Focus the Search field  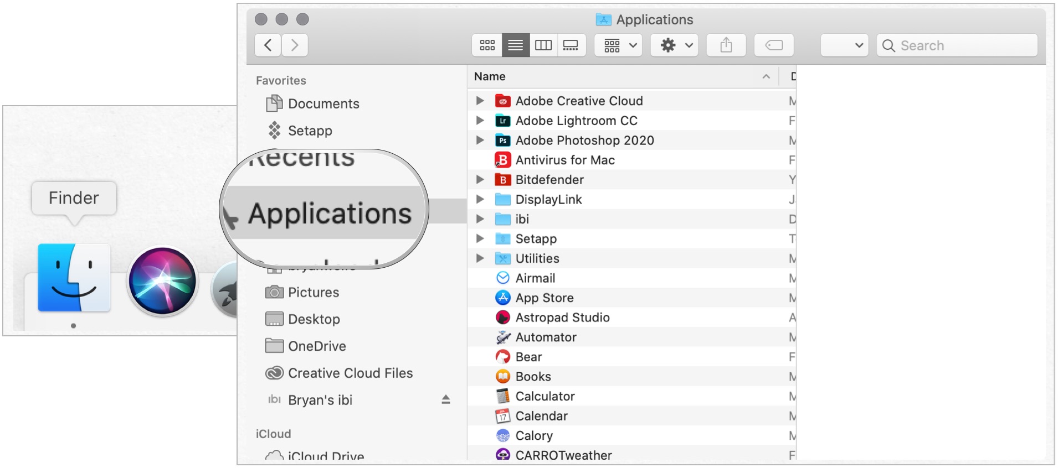pyautogui.click(x=957, y=45)
